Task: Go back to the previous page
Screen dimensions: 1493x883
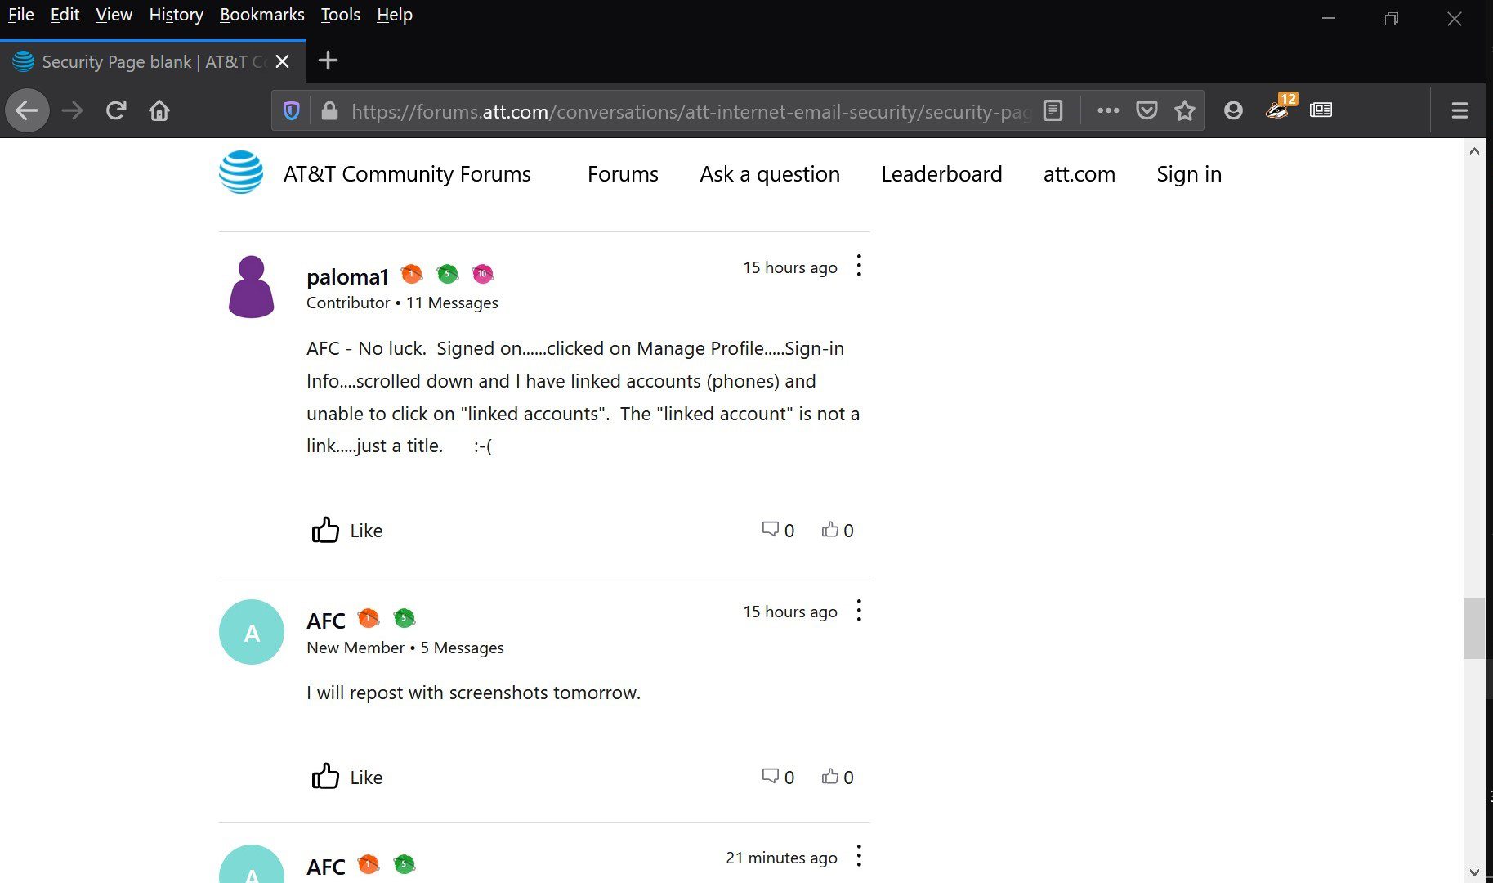Action: pos(27,110)
